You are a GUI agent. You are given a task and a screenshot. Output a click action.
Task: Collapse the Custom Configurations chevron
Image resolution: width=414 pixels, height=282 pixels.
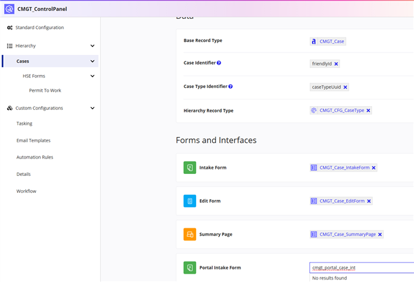pyautogui.click(x=93, y=108)
